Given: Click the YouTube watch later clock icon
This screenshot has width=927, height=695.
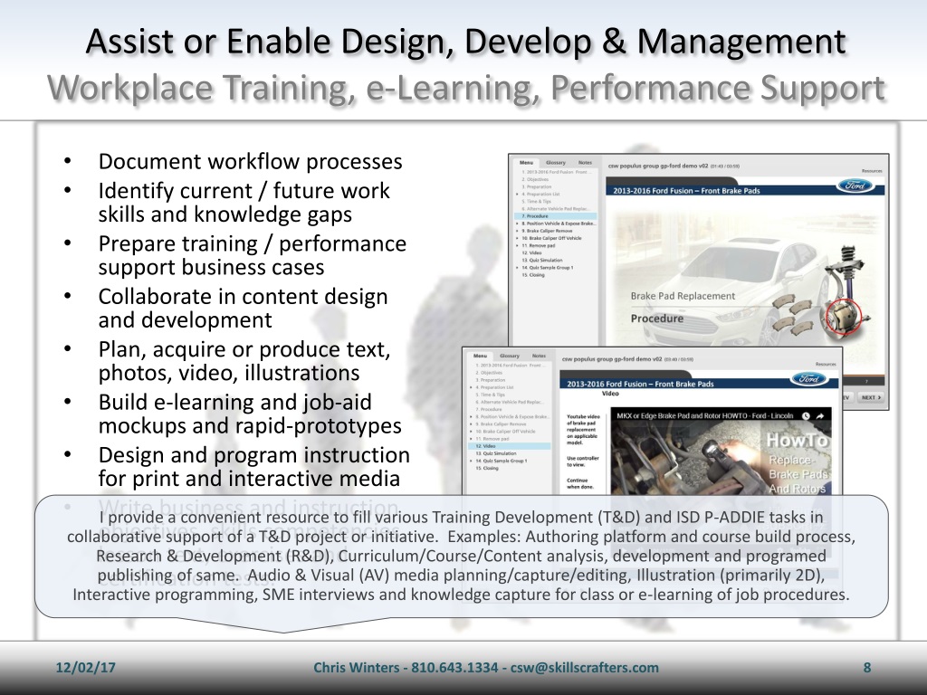Looking at the screenshot, I should (806, 416).
